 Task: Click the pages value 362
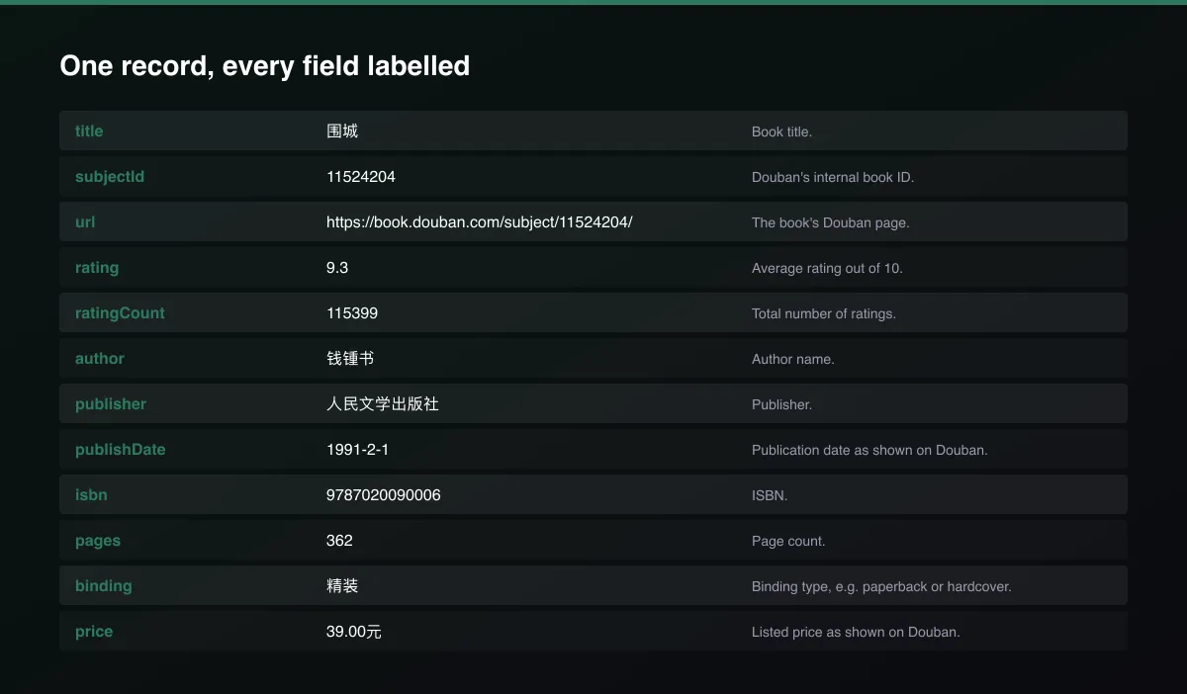click(339, 540)
